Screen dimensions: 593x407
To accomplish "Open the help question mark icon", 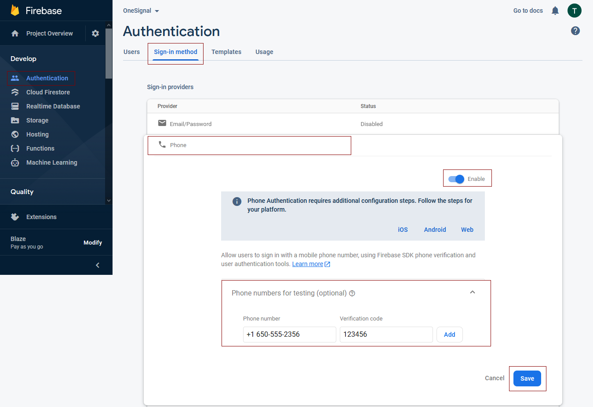I will [575, 31].
